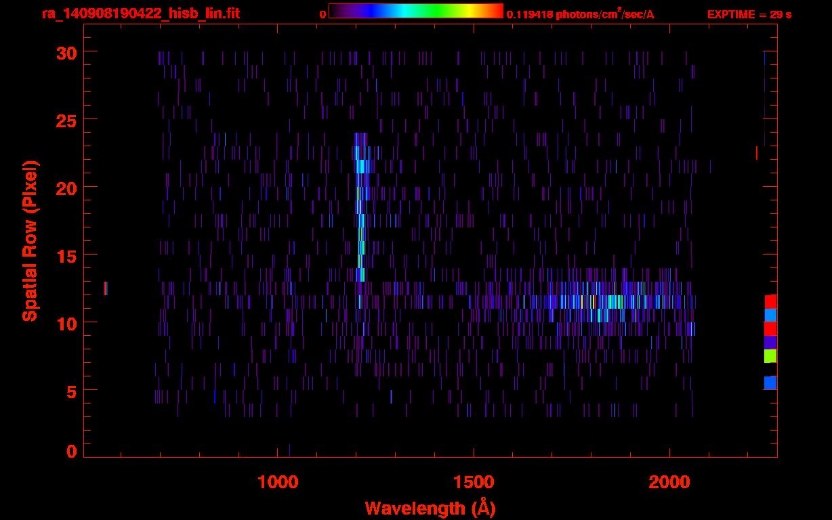Screen dimensions: 832x520
Task: Select the EXPTIME = 29 s text
Action: tap(749, 14)
